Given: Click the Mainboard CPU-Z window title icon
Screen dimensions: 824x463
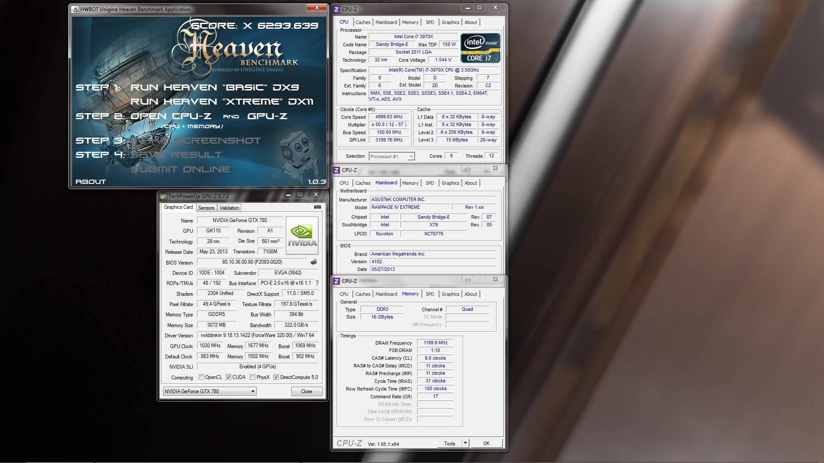Looking at the screenshot, I should pos(337,170).
